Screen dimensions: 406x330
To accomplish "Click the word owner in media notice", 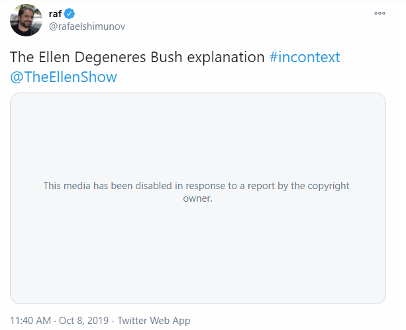I will pyautogui.click(x=197, y=198).
